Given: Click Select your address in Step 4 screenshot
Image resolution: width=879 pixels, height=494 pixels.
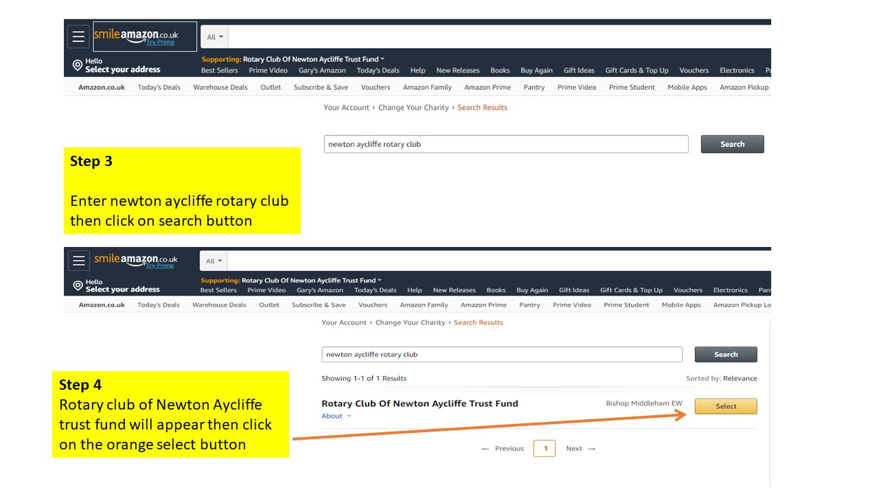Looking at the screenshot, I should point(122,290).
